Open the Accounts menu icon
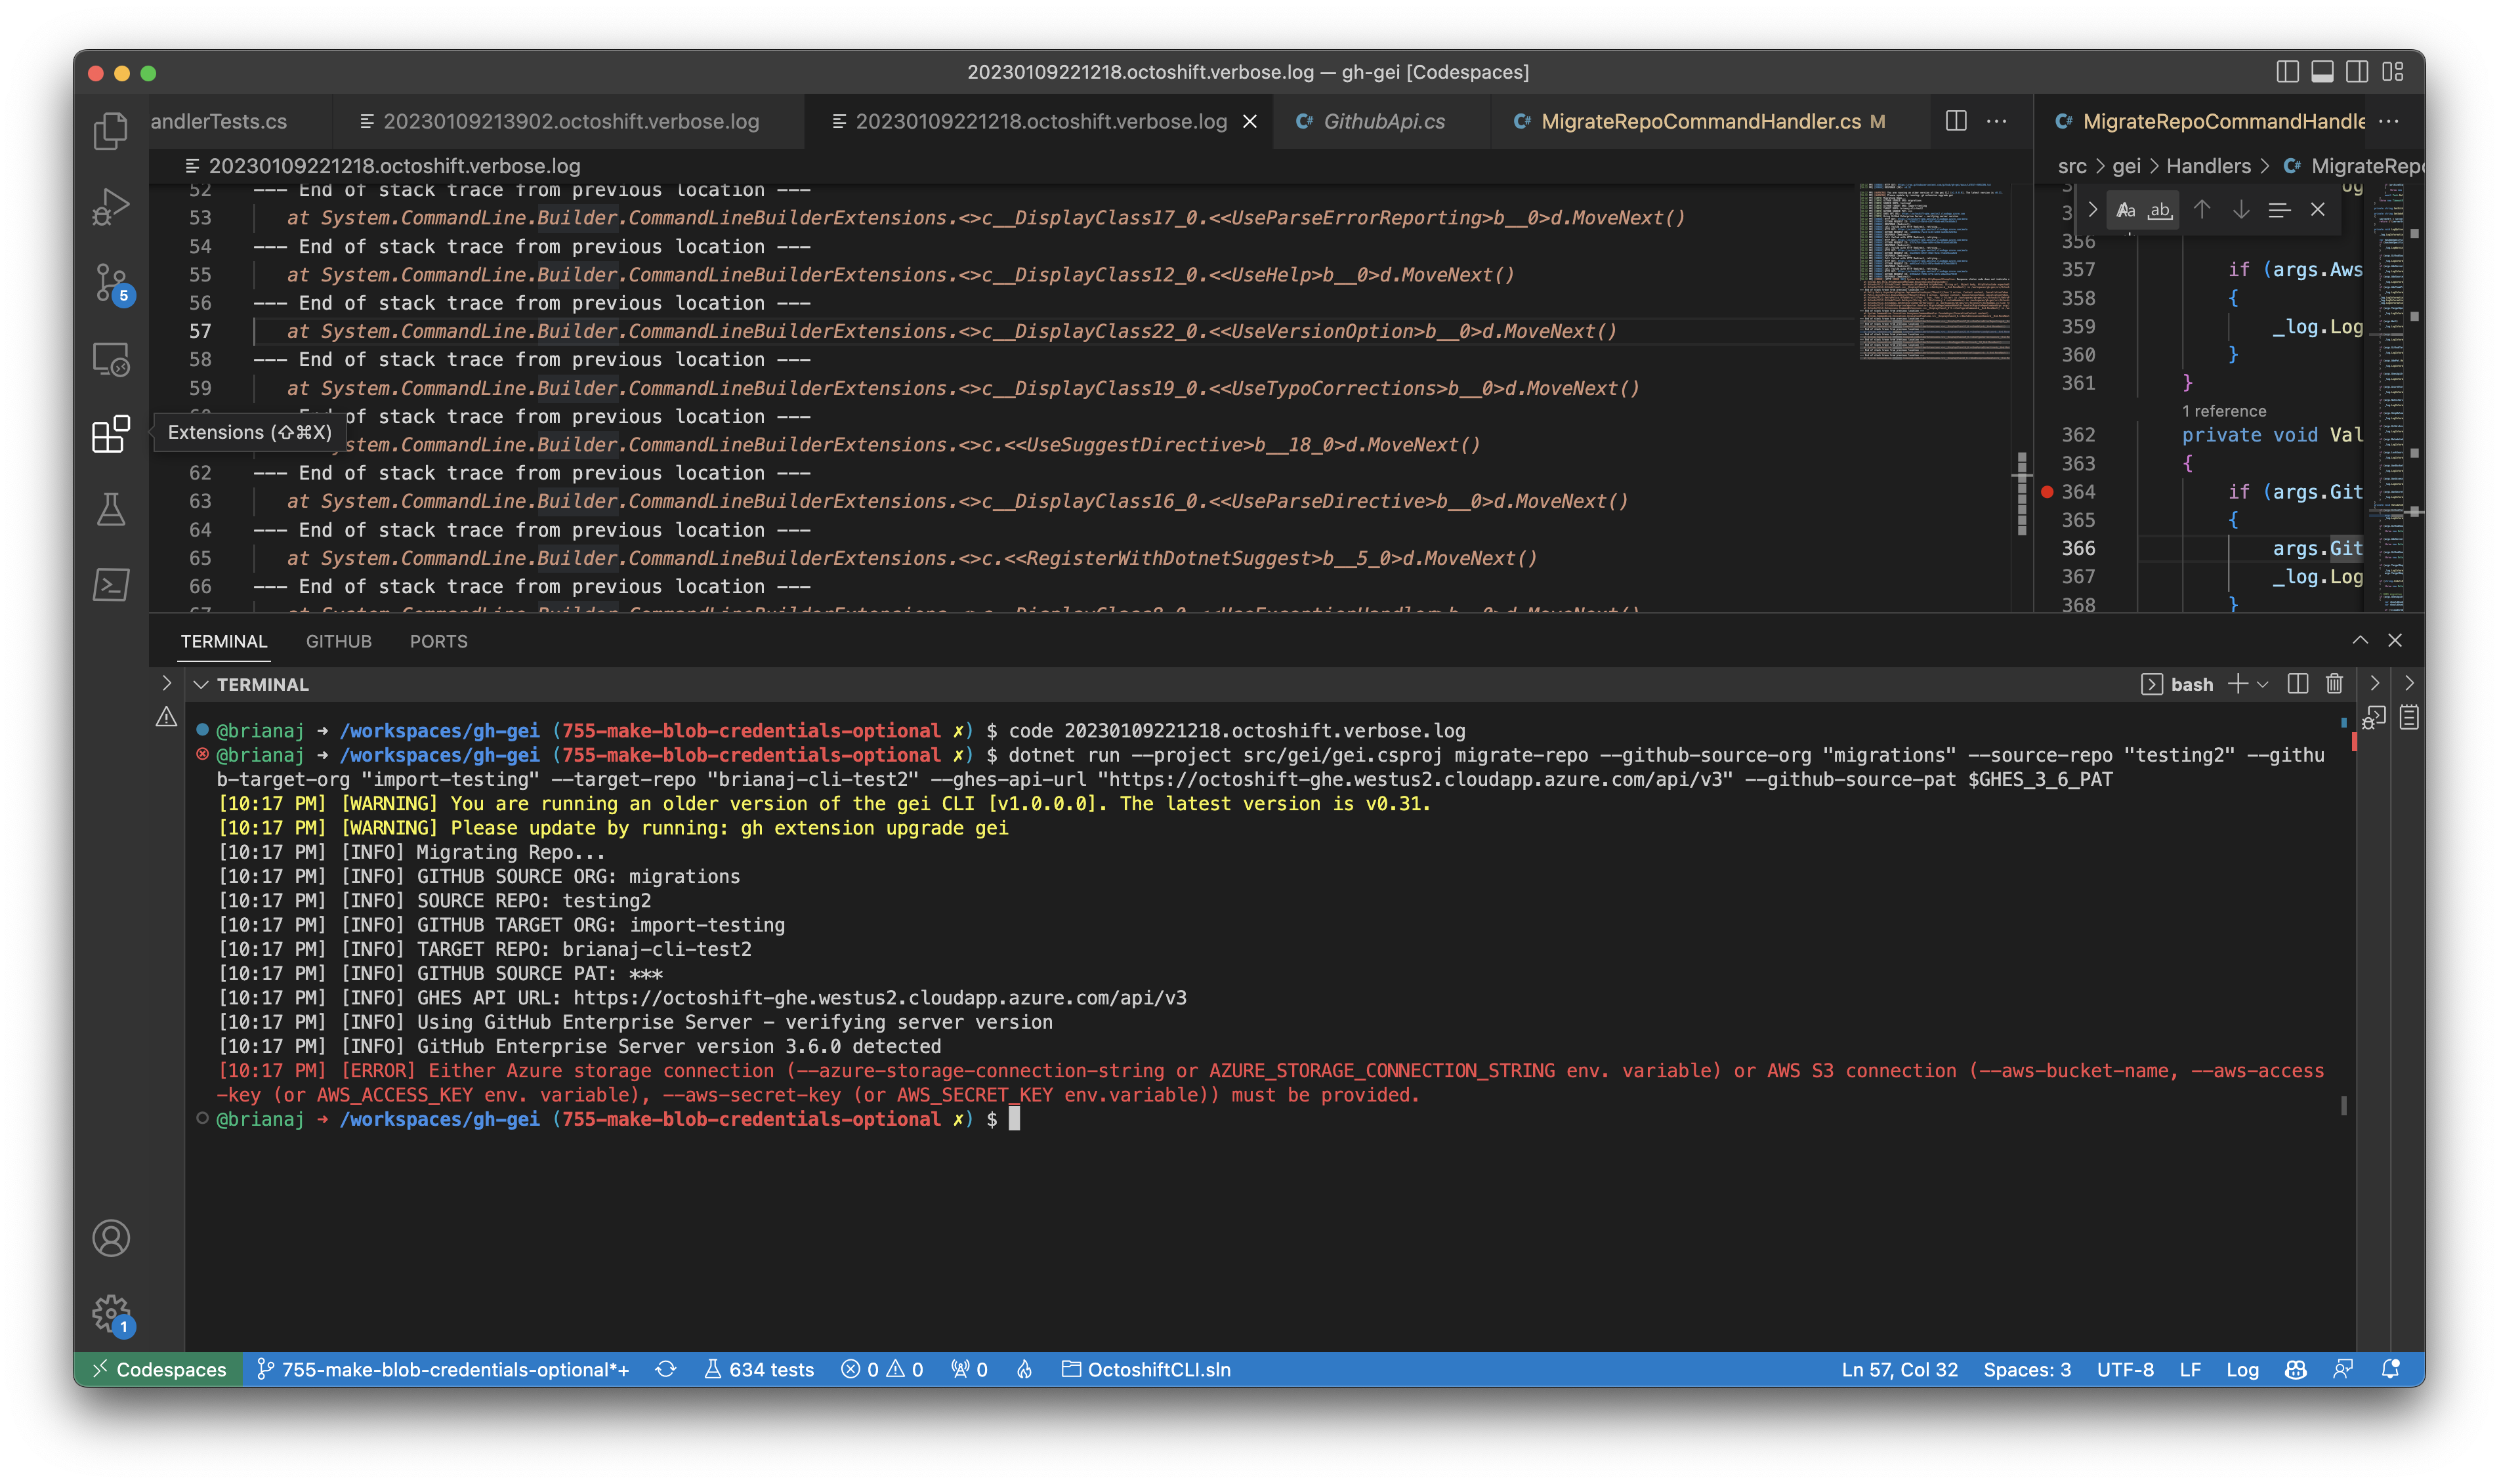Viewport: 2499px width, 1484px height. pyautogui.click(x=110, y=1238)
